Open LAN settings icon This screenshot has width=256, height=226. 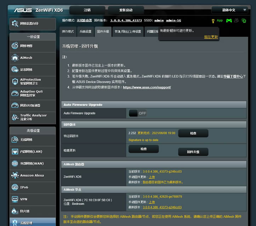click(15, 151)
